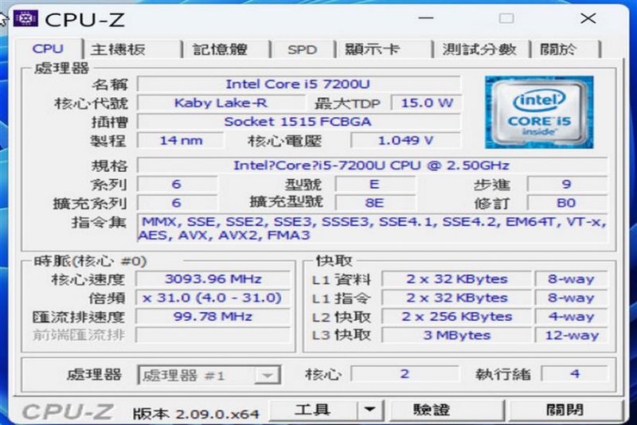
Task: Click the L1 資料 associativity 8-way
Action: pyautogui.click(x=571, y=279)
